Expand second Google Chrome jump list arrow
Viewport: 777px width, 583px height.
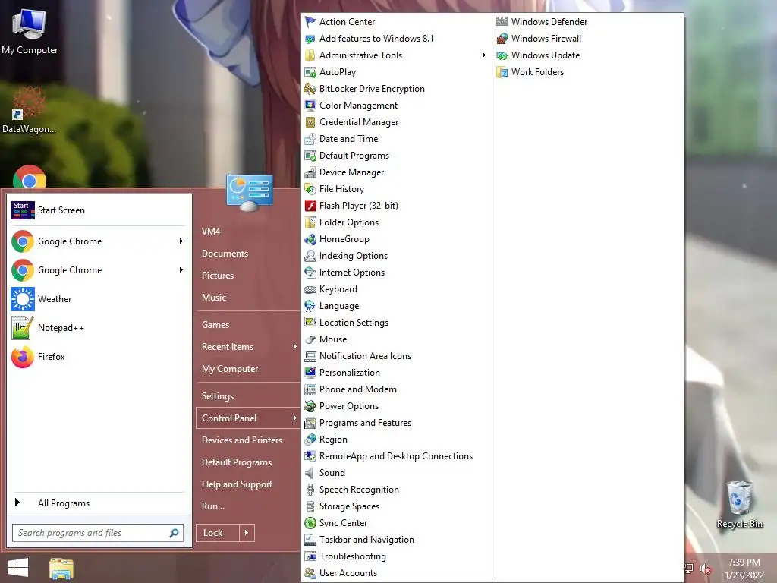181,270
